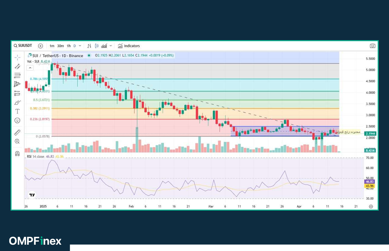Switch to the 30m timeframe
Viewport: 389px width, 251px height.
(60, 46)
